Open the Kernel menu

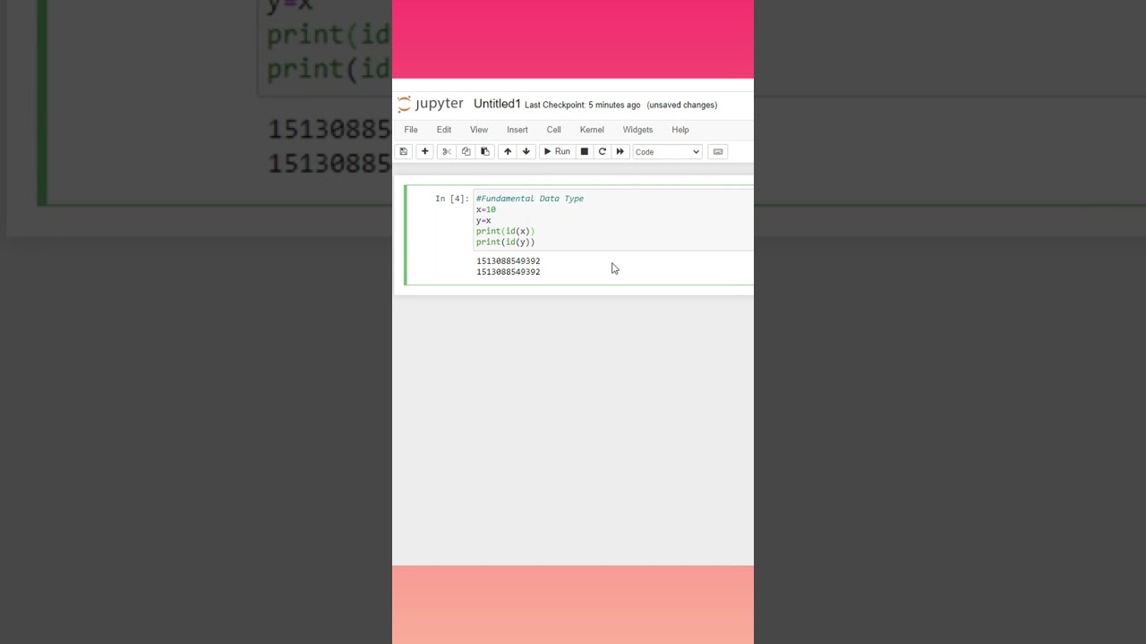coord(592,130)
